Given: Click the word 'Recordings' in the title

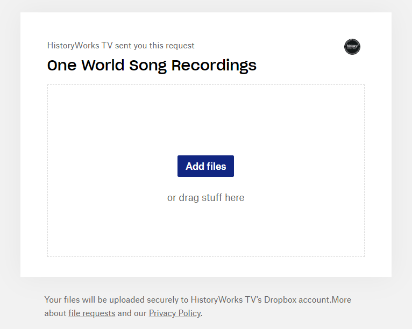Looking at the screenshot, I should [214, 66].
